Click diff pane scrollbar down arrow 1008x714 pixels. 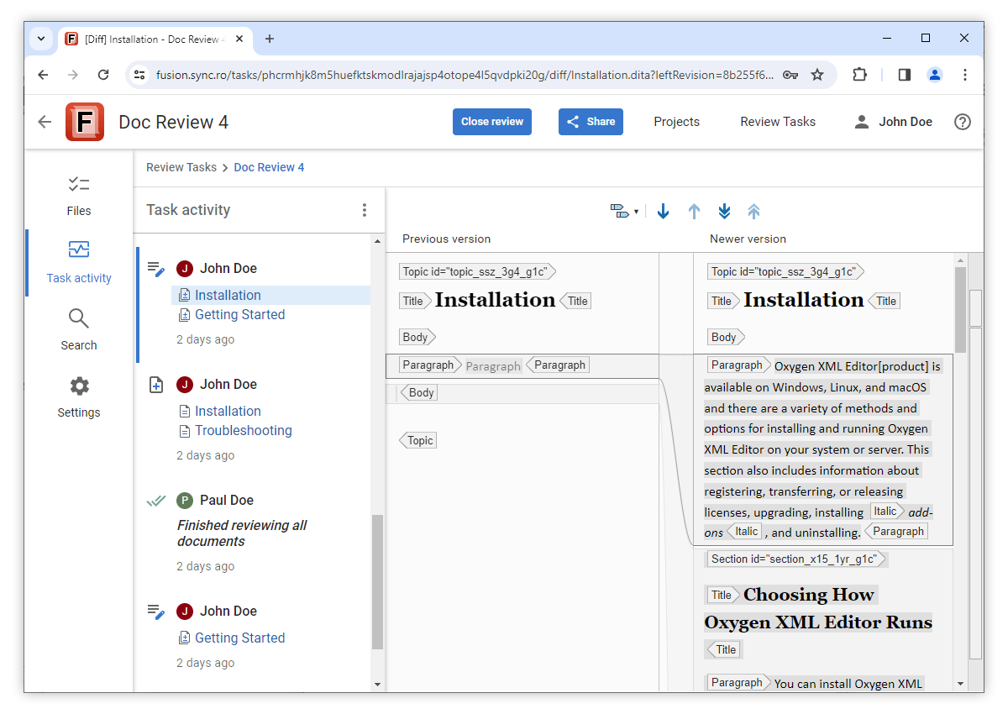coord(960,683)
